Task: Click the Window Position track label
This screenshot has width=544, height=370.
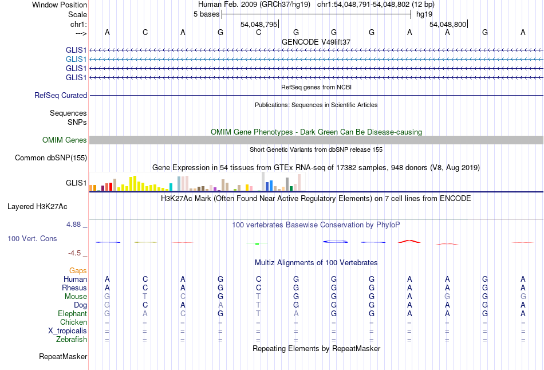Action: 60,5
